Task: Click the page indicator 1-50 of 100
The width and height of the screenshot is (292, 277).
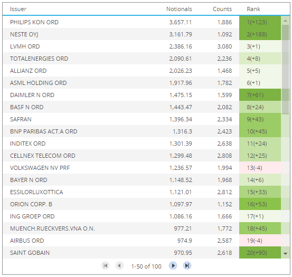Action: (146, 266)
